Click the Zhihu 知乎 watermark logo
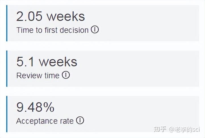This screenshot has height=138, width=205. (x=160, y=129)
